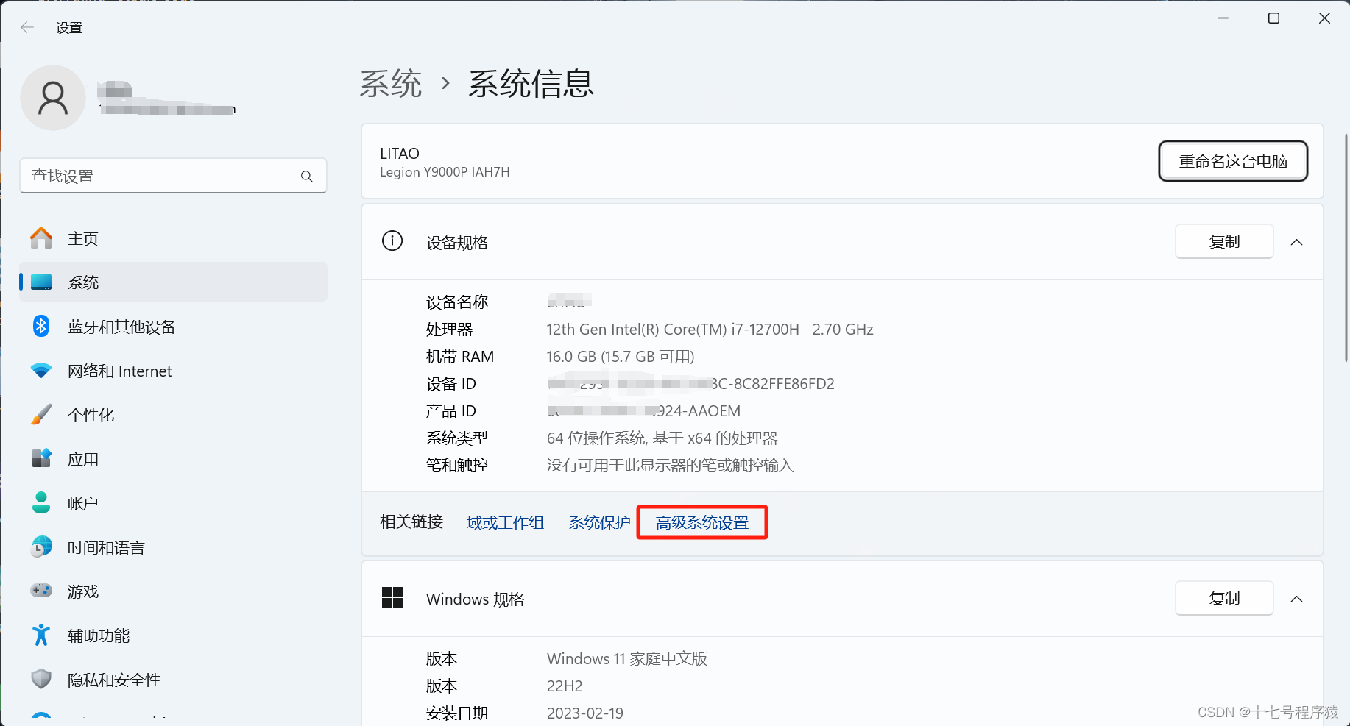Click the Accounts person icon in sidebar

click(41, 503)
